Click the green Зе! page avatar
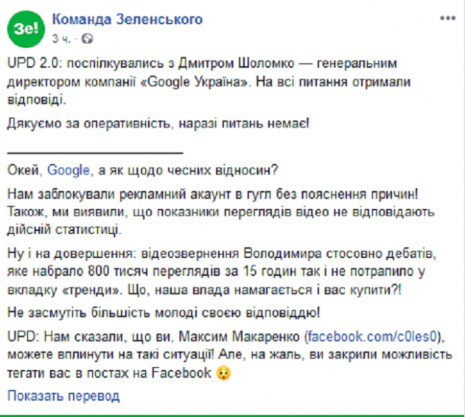The width and height of the screenshot is (465, 417). click(x=25, y=26)
